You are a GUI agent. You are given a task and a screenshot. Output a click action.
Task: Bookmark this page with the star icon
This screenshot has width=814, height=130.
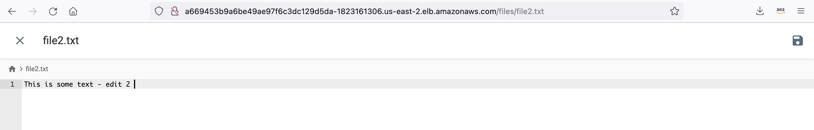pyautogui.click(x=674, y=11)
